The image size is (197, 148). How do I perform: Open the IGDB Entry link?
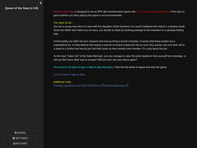pos(95,86)
